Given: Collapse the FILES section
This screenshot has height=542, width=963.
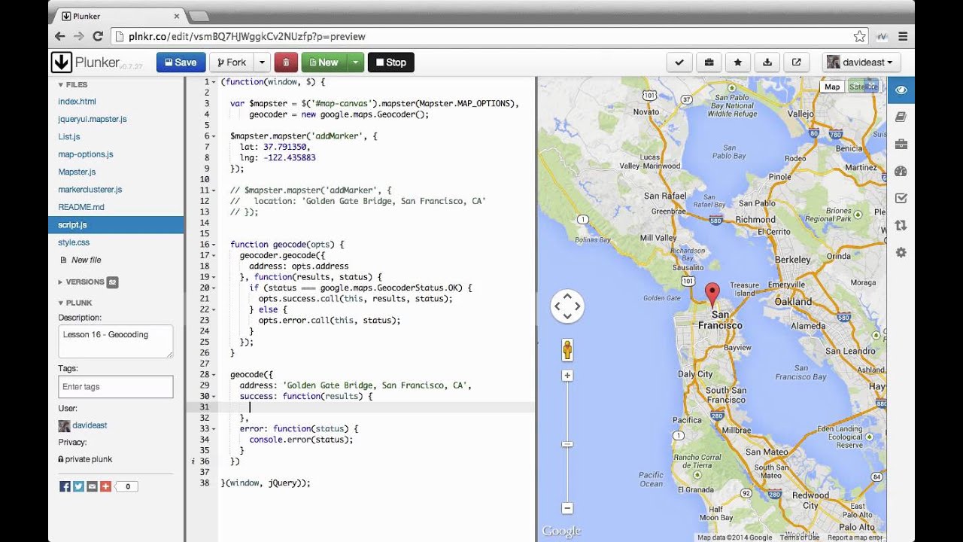Looking at the screenshot, I should tap(73, 85).
